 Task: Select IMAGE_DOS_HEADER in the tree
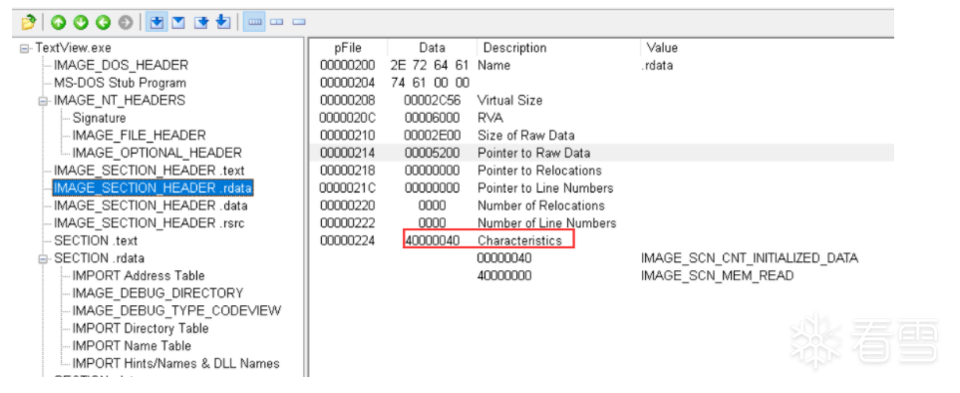pyautogui.click(x=122, y=65)
